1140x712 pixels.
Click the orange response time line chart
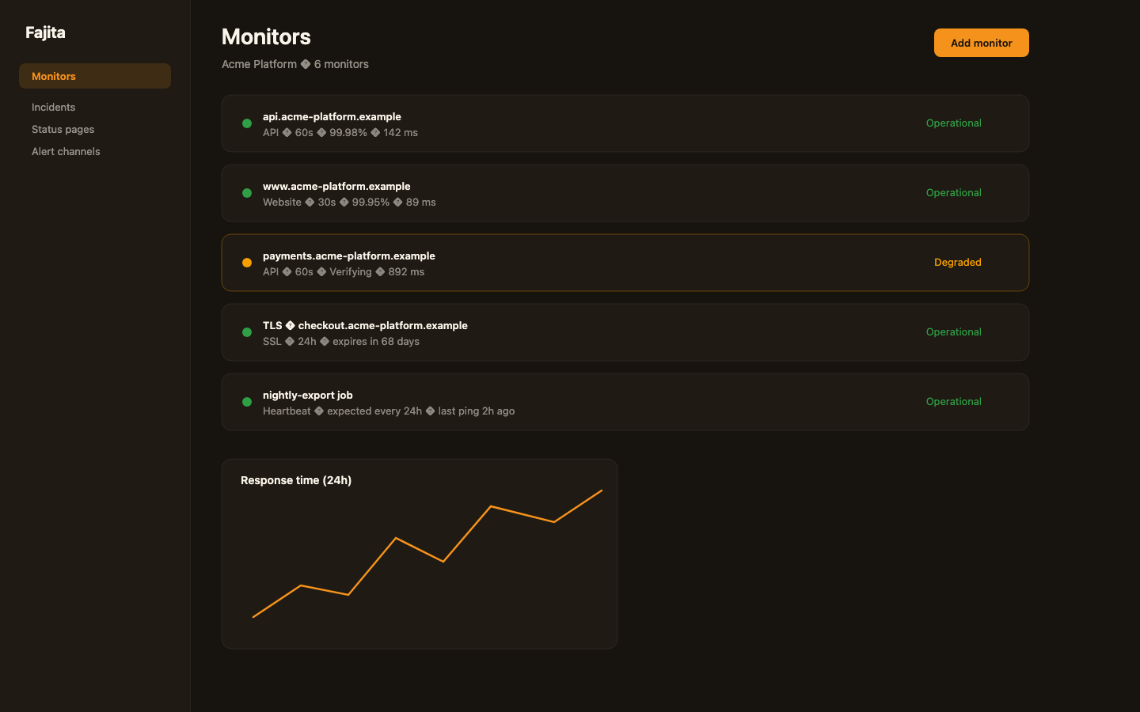coord(427,554)
